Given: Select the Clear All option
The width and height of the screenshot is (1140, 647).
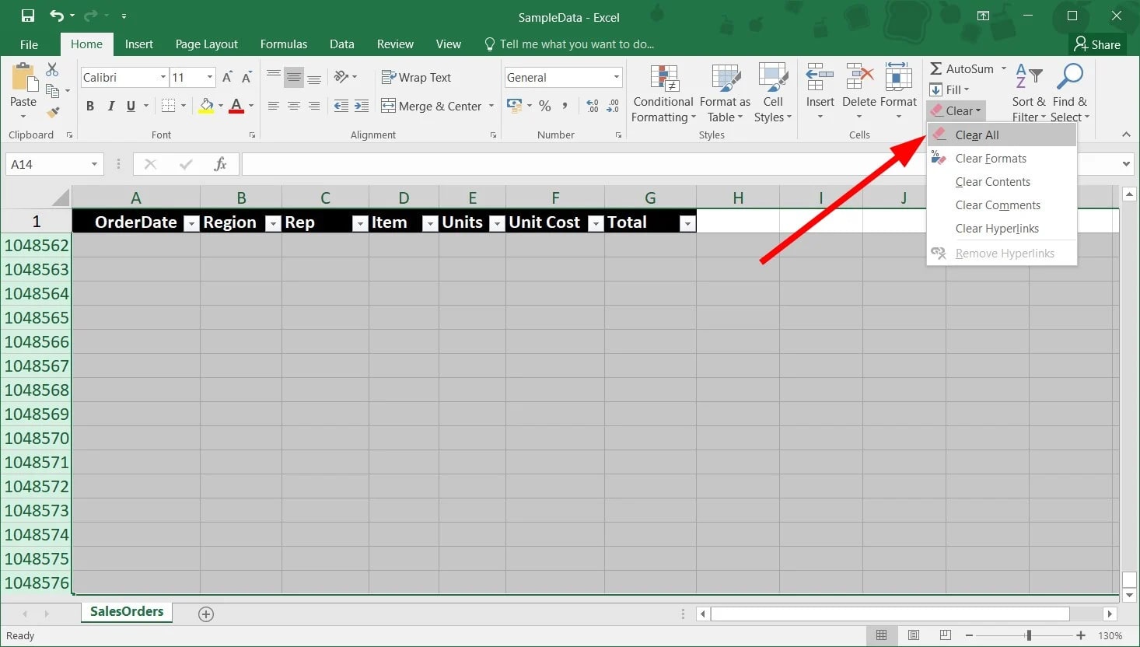Looking at the screenshot, I should tap(975, 135).
